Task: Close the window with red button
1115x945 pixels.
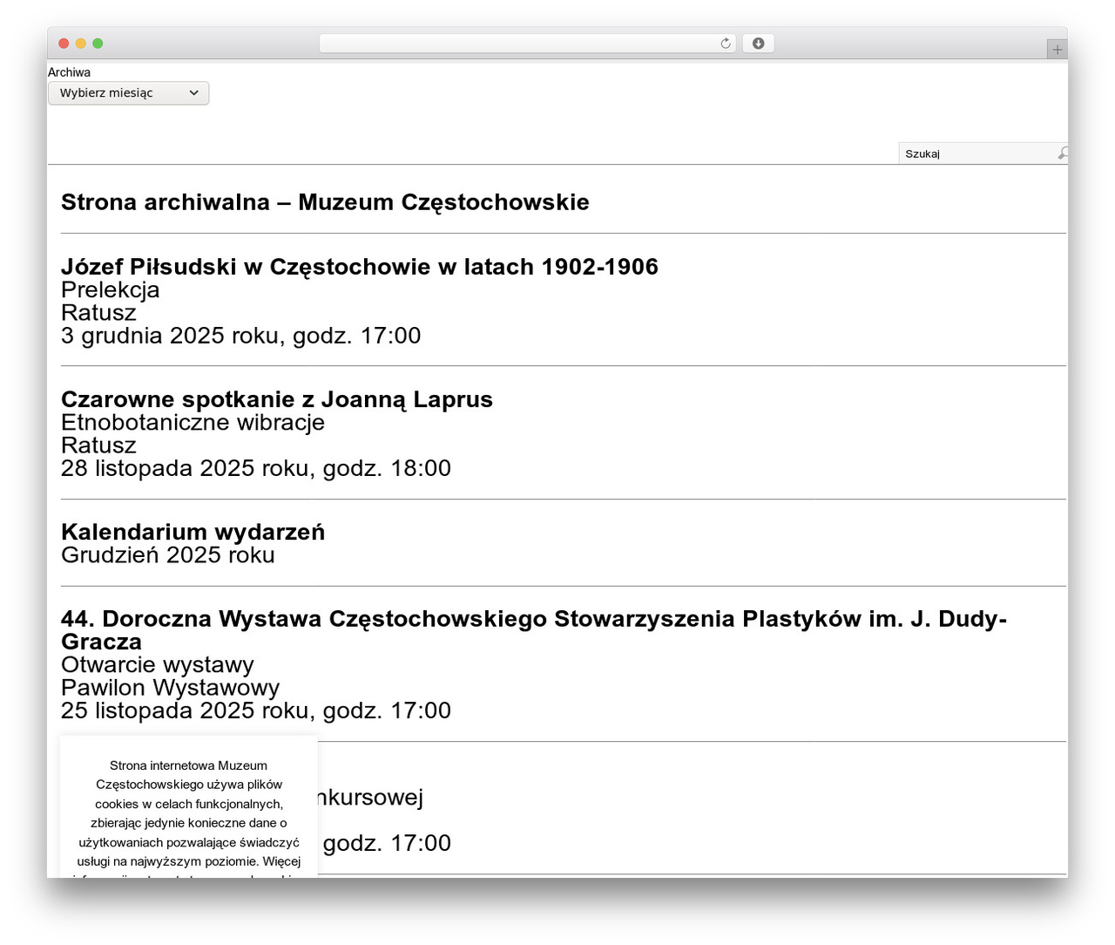Action: 64,44
